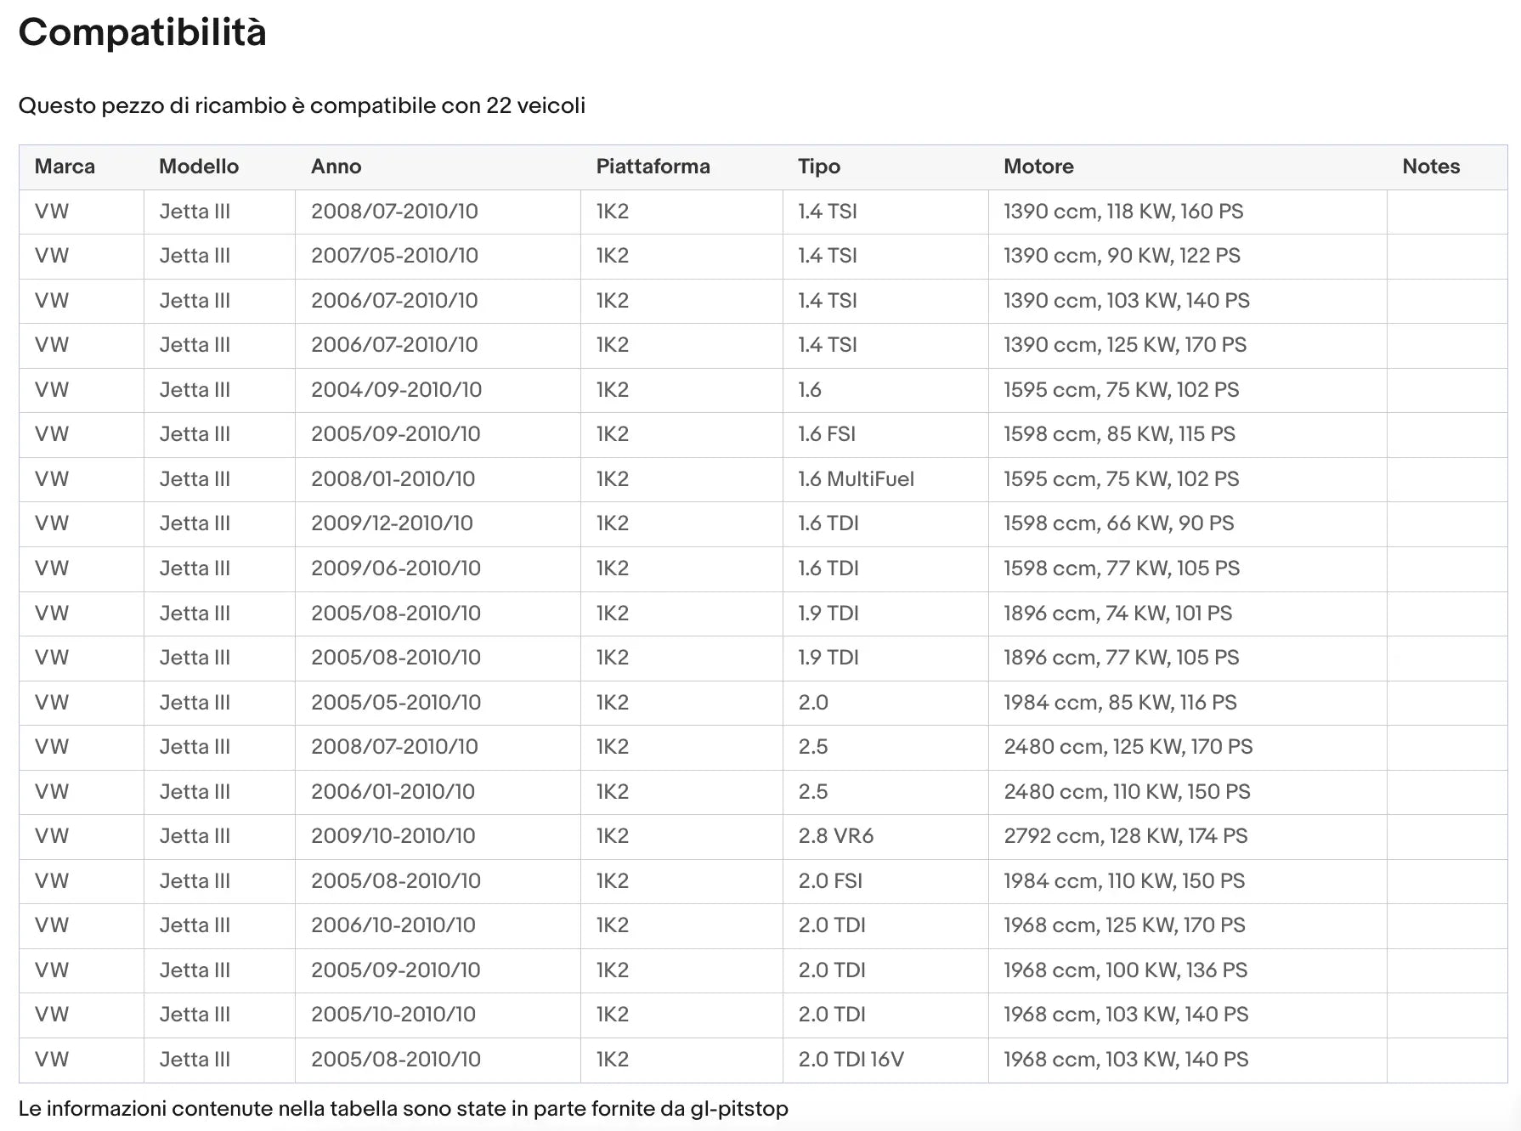Click the Marca column header
This screenshot has height=1131, width=1521.
(x=65, y=167)
